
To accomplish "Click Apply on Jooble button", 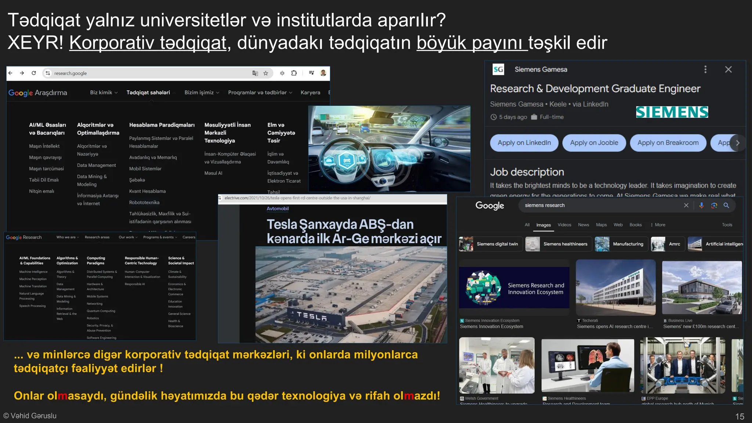I will pos(594,143).
